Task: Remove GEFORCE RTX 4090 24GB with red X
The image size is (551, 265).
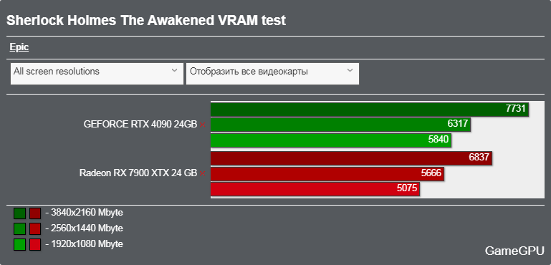Action: click(202, 125)
